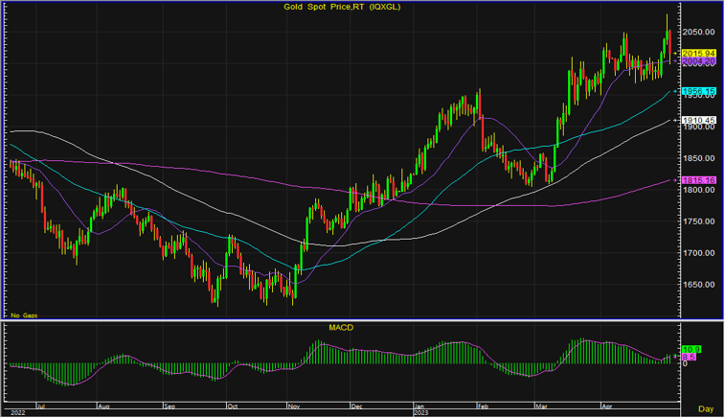Select the 2022 year marker on axis
This screenshot has width=725, height=418.
[x=16, y=412]
